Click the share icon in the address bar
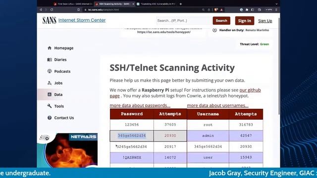 (209, 10)
